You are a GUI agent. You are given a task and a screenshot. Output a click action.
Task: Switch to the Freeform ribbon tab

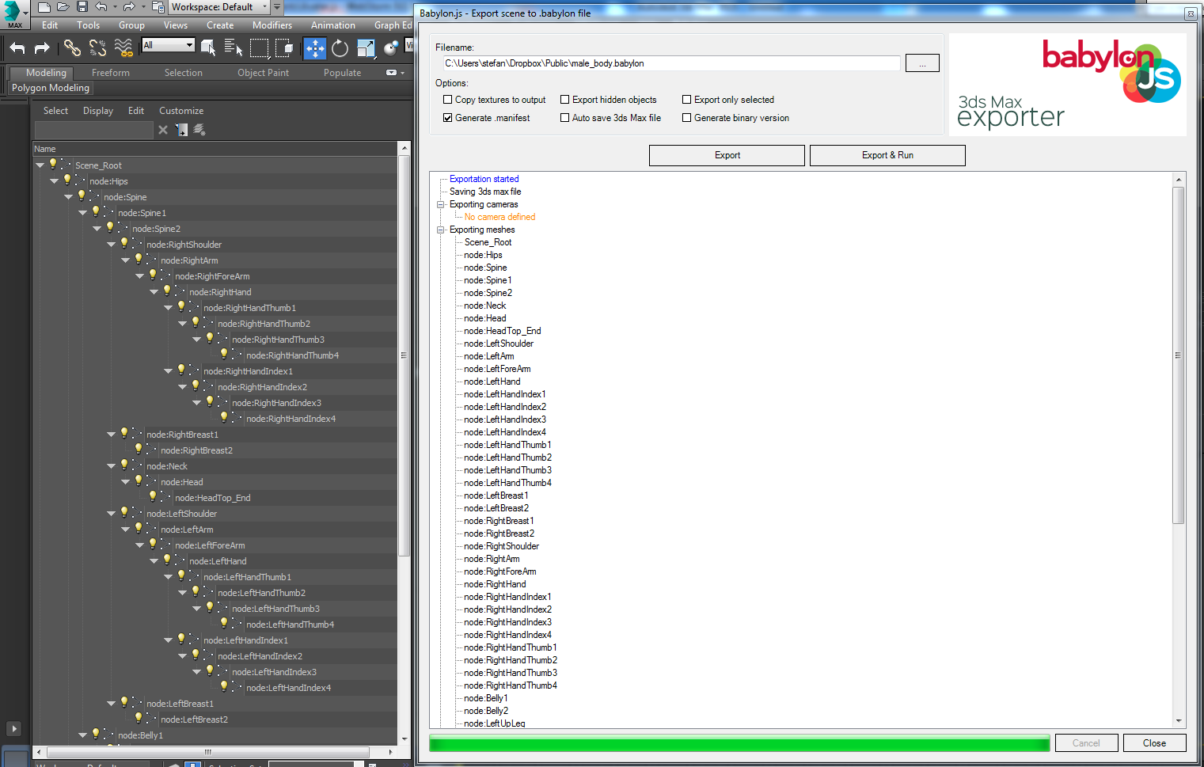tap(110, 73)
